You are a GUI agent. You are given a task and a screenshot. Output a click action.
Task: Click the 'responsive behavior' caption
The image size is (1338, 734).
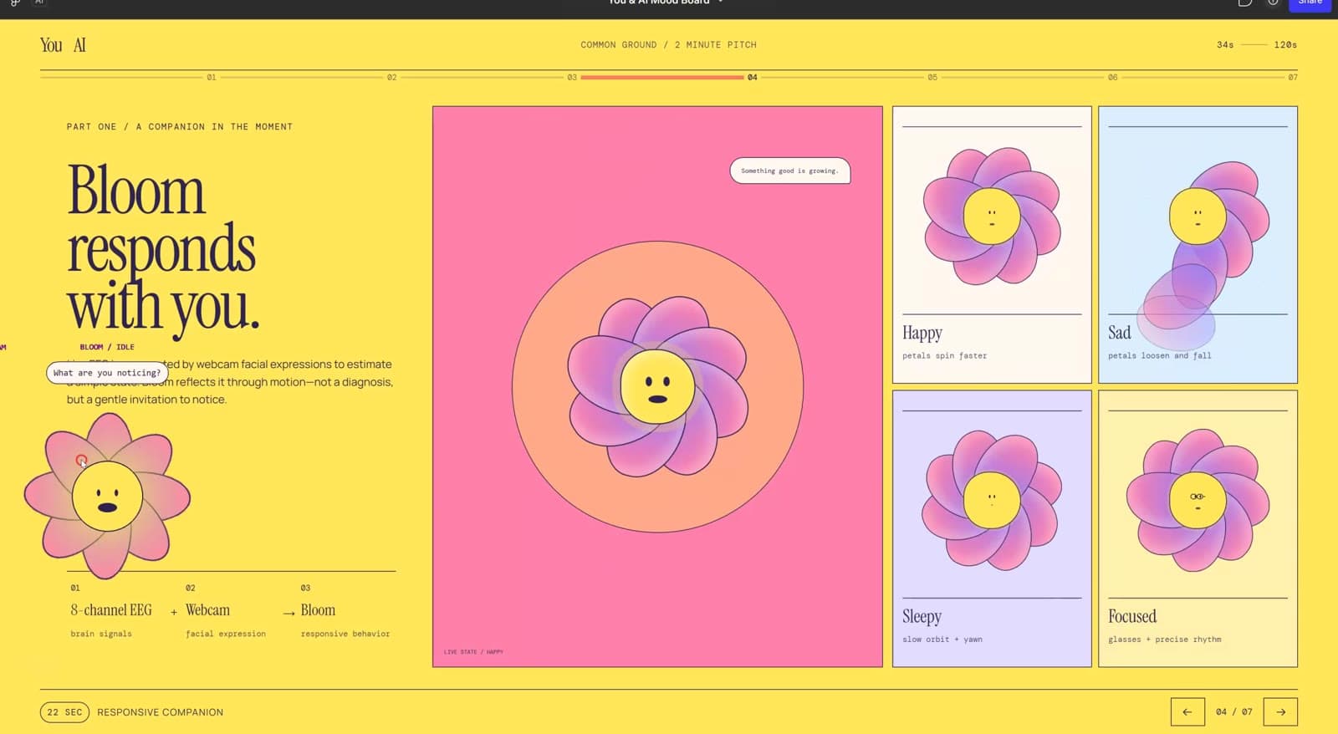[x=345, y=635]
